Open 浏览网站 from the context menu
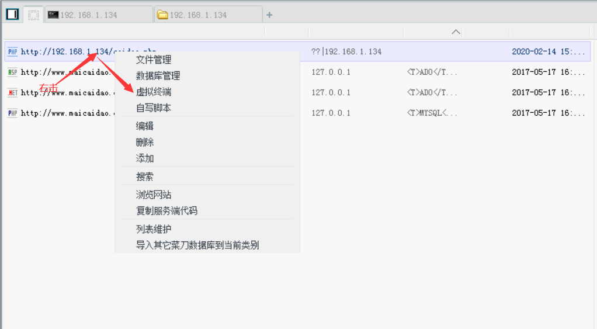This screenshot has width=597, height=329. click(x=154, y=195)
